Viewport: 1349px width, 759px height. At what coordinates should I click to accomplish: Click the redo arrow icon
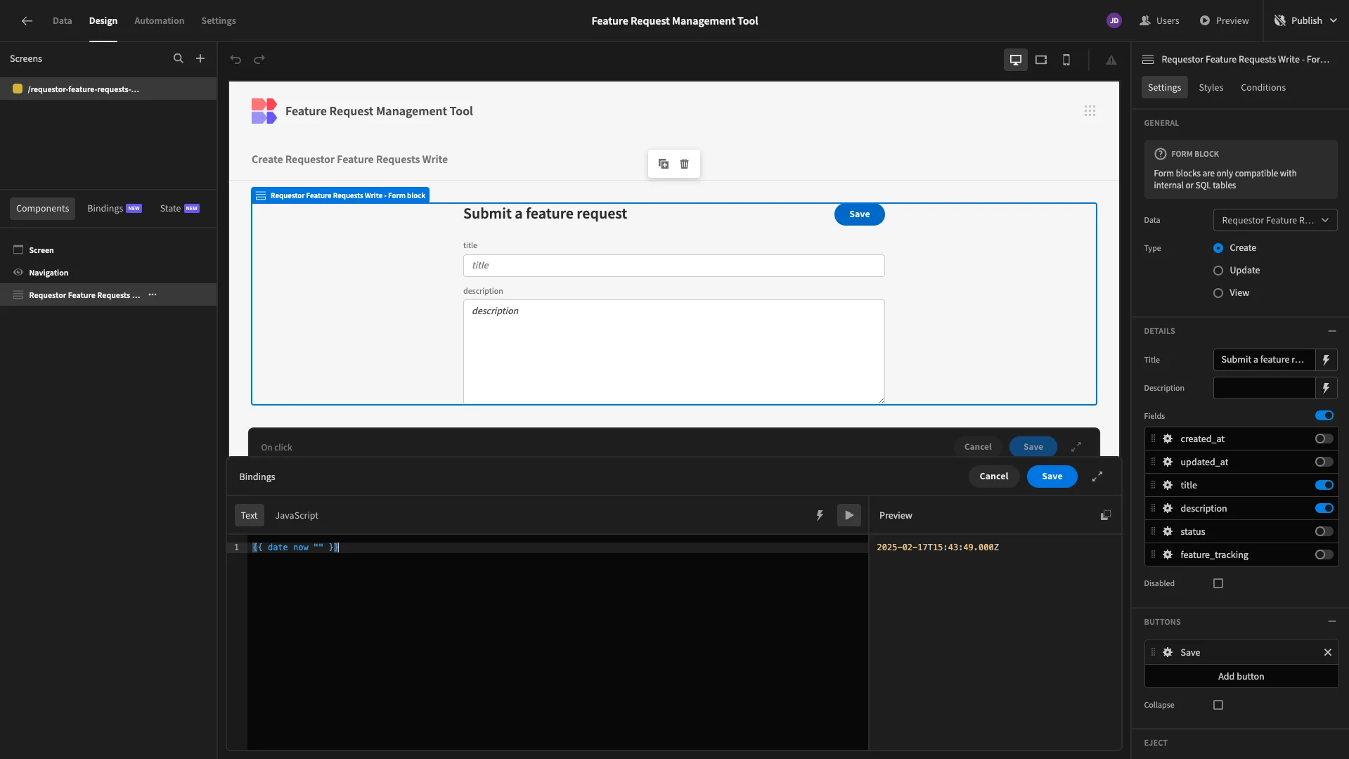coord(259,60)
